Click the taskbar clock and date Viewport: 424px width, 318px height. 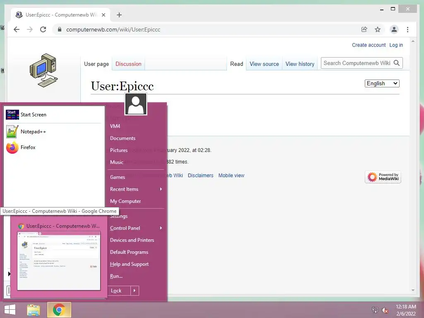[406, 310]
